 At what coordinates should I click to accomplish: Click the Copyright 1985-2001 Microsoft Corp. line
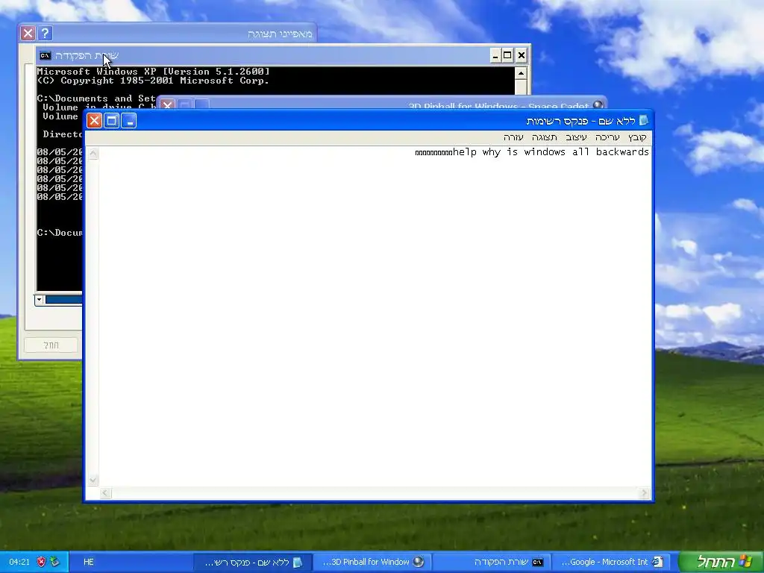click(153, 81)
